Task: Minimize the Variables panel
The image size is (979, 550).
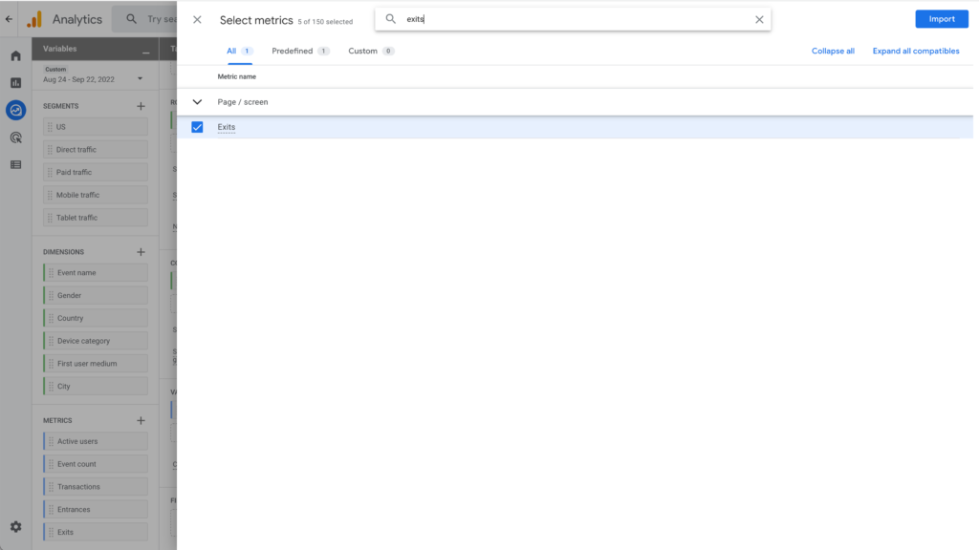Action: click(145, 51)
